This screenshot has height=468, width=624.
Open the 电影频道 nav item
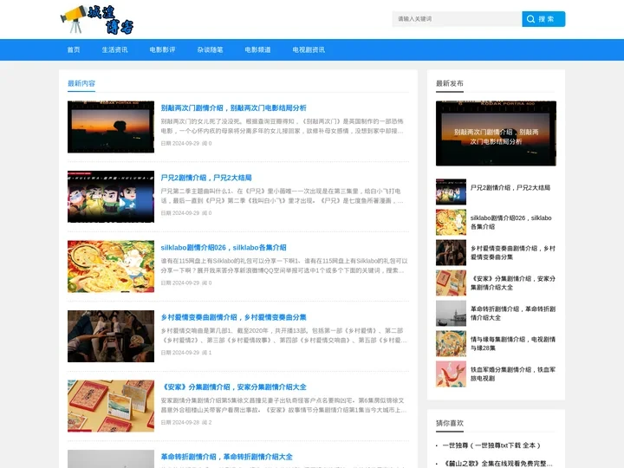(258, 49)
